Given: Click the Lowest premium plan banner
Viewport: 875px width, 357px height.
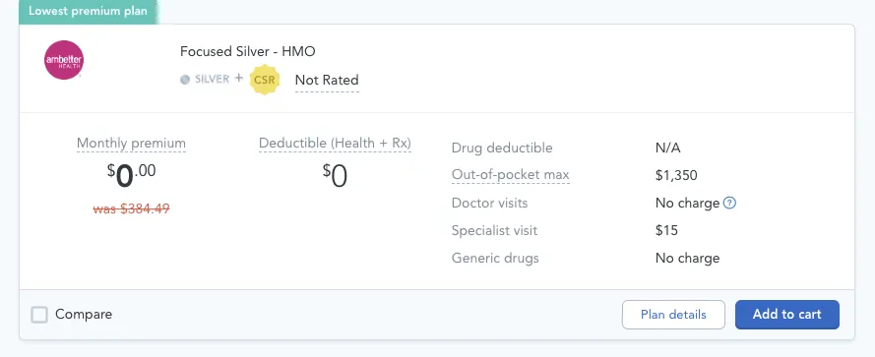Looking at the screenshot, I should [x=89, y=11].
